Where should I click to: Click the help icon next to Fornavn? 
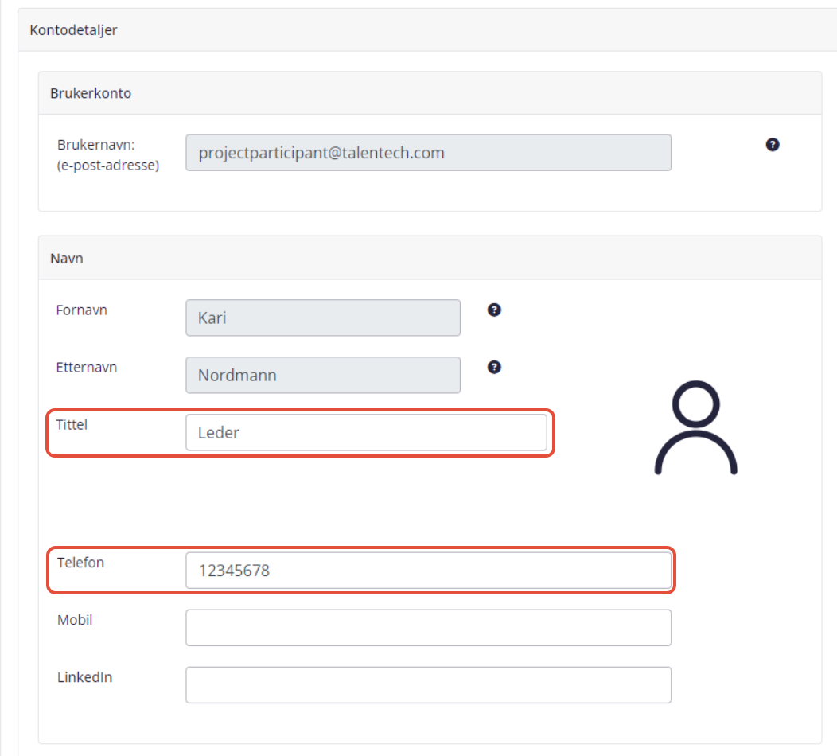tap(494, 310)
